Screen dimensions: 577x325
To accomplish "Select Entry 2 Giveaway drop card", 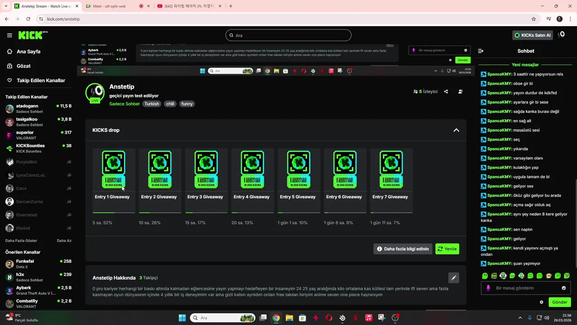I will pos(160,181).
